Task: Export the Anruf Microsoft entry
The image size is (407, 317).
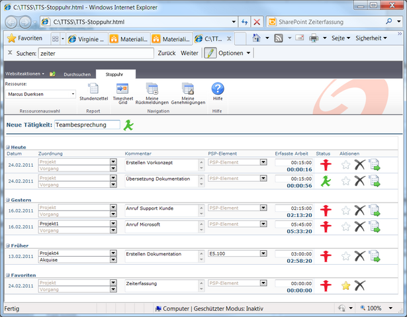Action: (x=375, y=226)
